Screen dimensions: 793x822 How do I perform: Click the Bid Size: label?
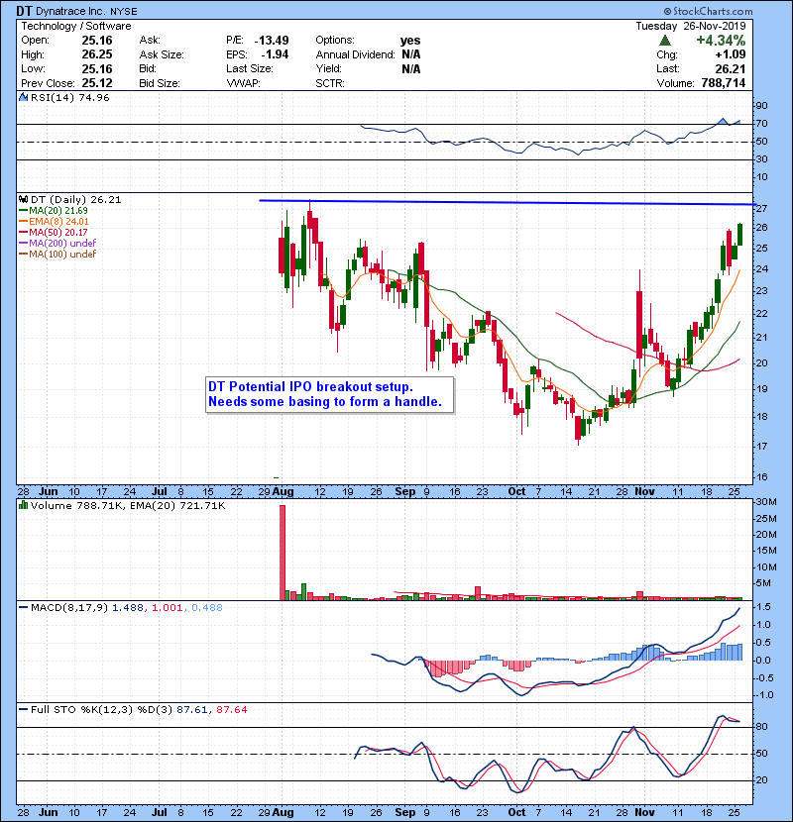click(x=160, y=83)
